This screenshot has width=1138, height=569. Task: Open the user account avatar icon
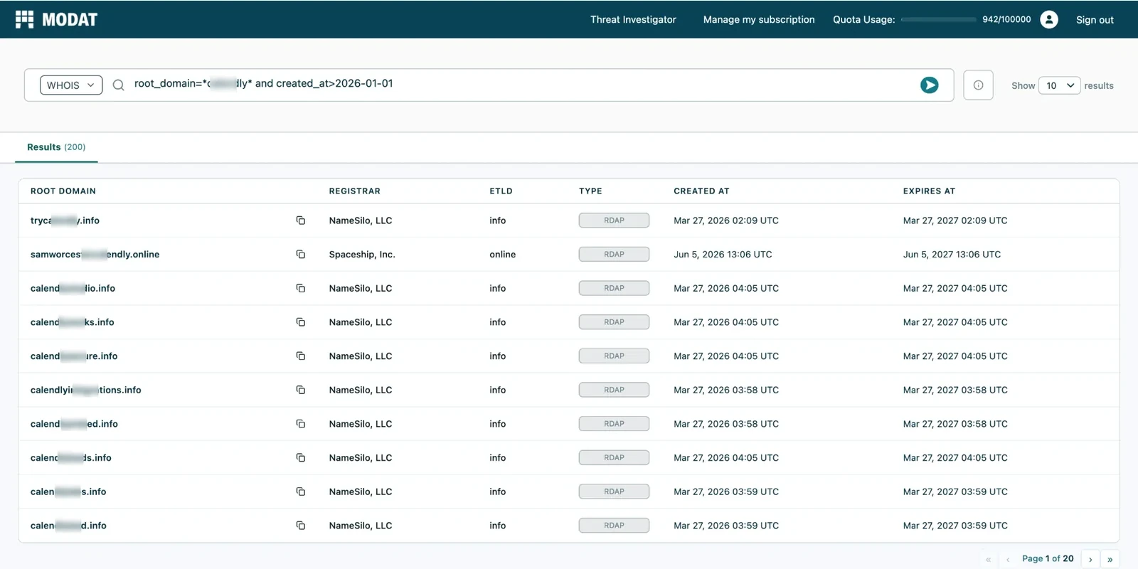point(1048,19)
